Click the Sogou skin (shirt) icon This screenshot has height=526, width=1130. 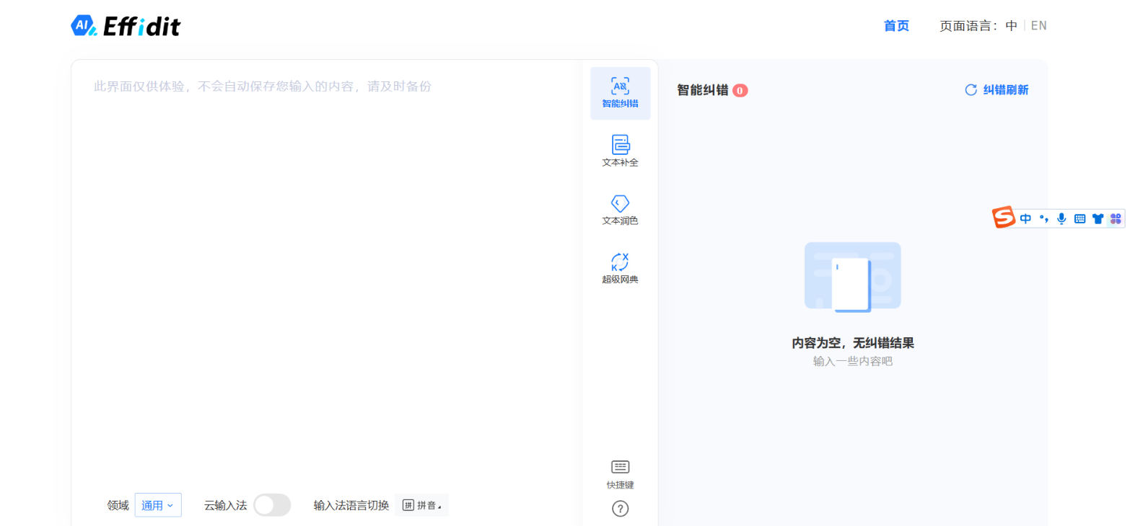click(x=1098, y=218)
